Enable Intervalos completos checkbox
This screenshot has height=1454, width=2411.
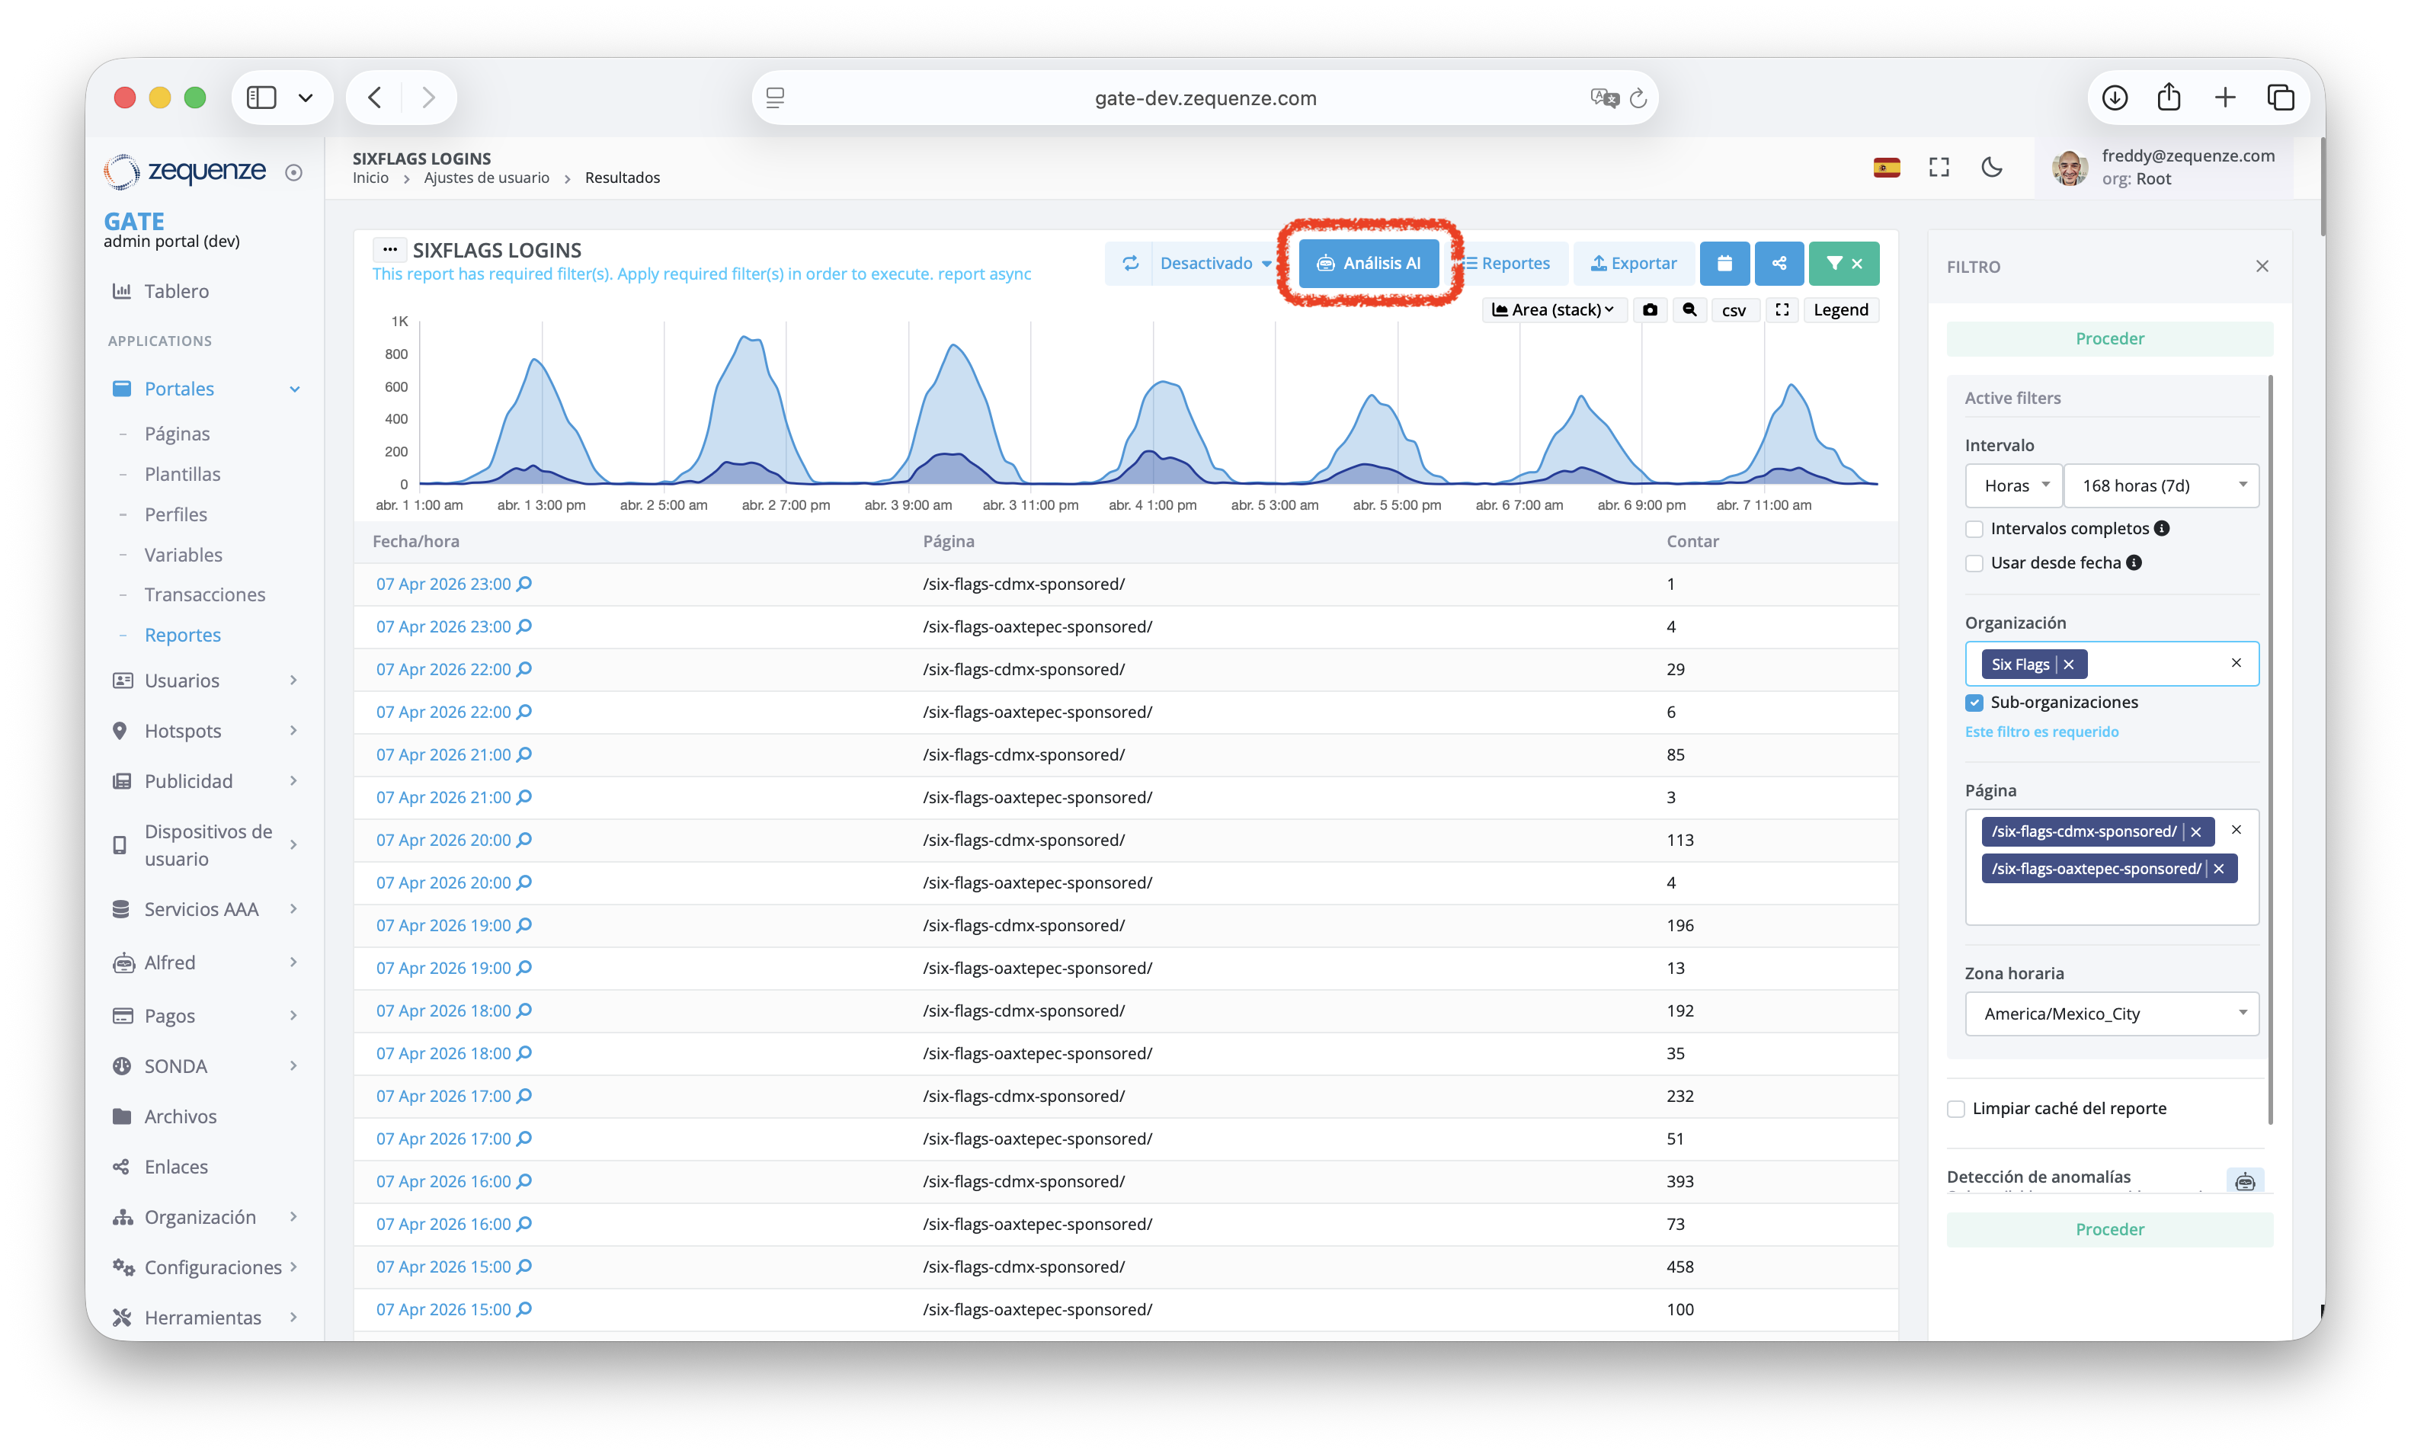pos(1974,530)
